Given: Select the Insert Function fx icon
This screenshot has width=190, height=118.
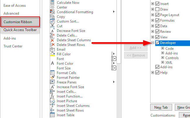Looking at the screenshot, I should [x=52, y=96].
